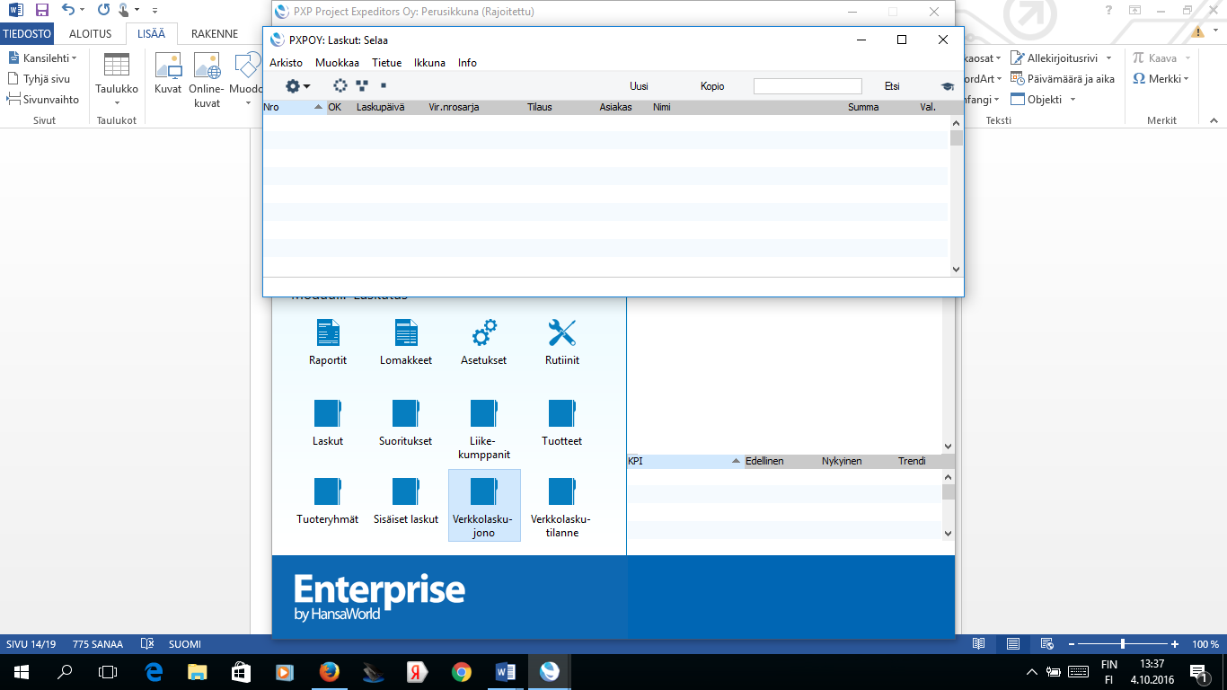Image resolution: width=1227 pixels, height=690 pixels.
Task: Click Word spell-check book icon in status bar
Action: click(148, 644)
